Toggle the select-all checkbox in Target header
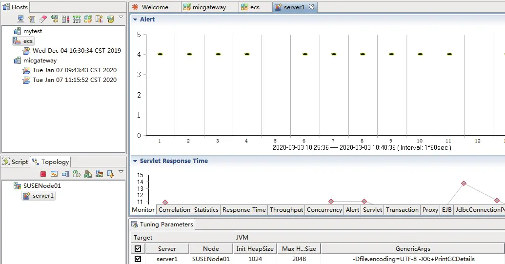 click(138, 248)
